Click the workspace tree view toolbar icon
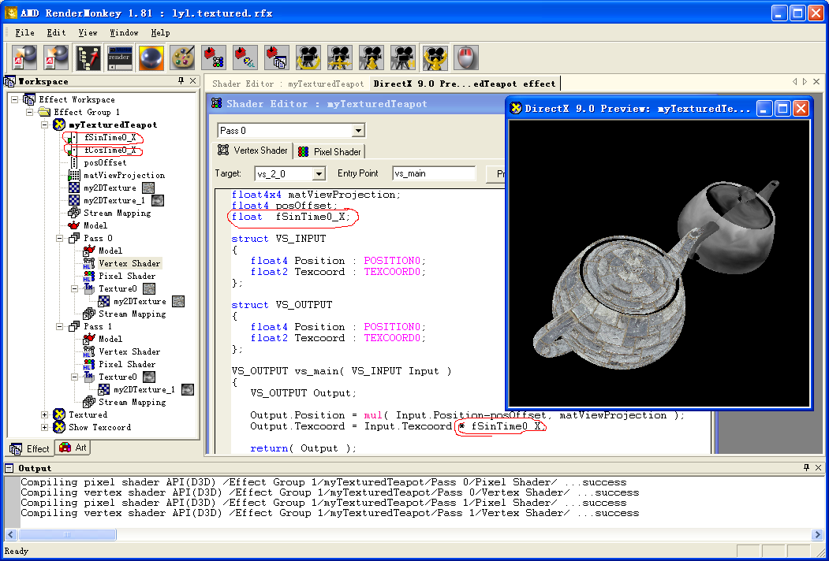The height and width of the screenshot is (561, 829). [x=88, y=58]
